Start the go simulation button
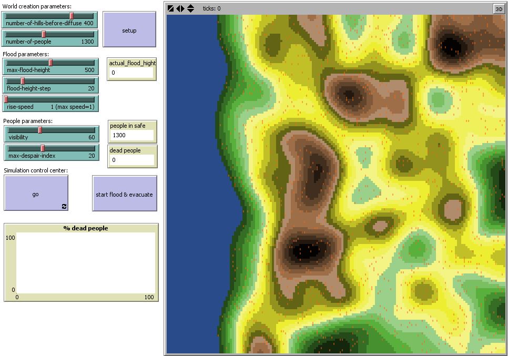The height and width of the screenshot is (356, 508). pyautogui.click(x=35, y=194)
